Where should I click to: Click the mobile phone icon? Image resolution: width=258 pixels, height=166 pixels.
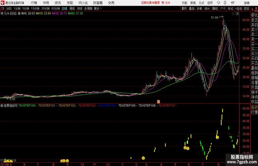225,3
